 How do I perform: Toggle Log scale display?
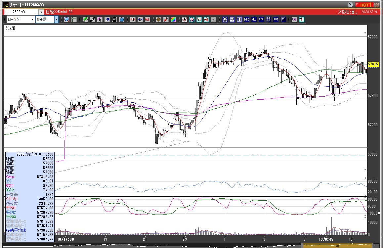(294, 20)
